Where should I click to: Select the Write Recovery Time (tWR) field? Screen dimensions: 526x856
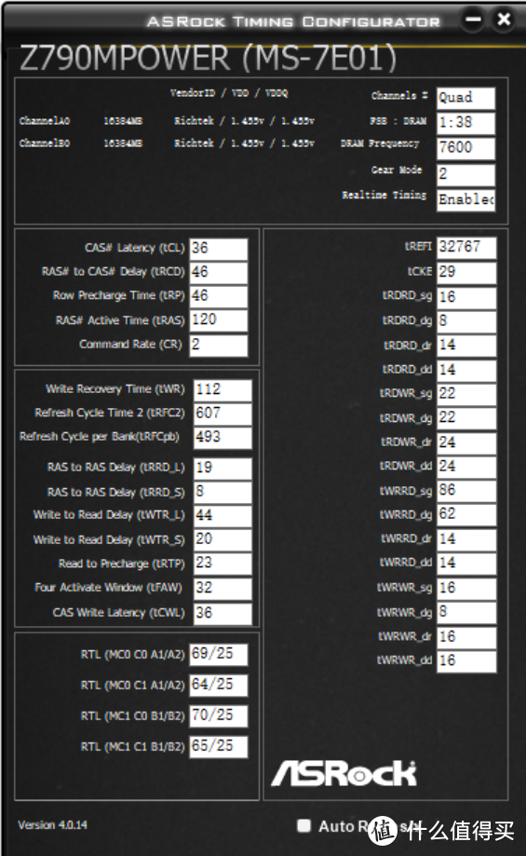223,389
